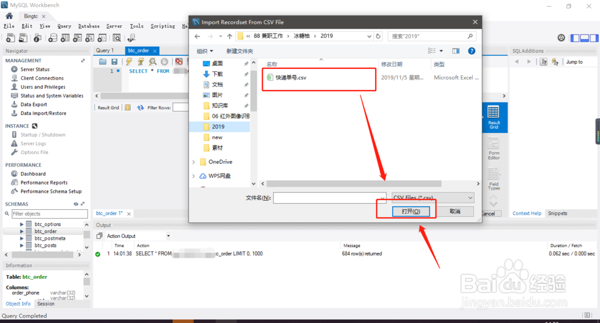
Task: Click the 文件名 input field
Action: pos(329,198)
